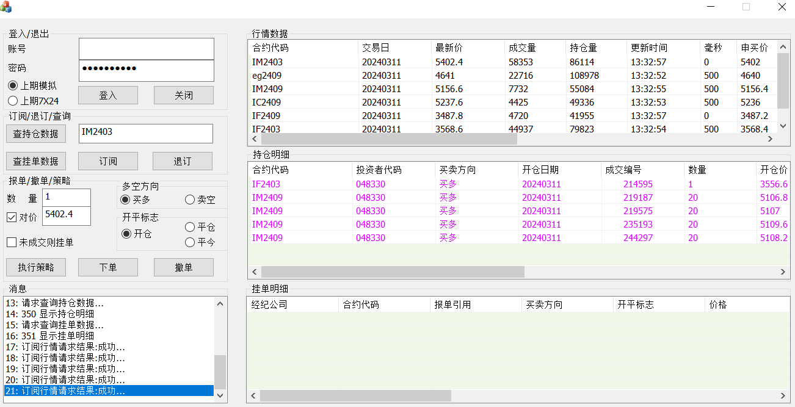
Task: Select the 卖空 short sell radio button
Action: click(189, 200)
